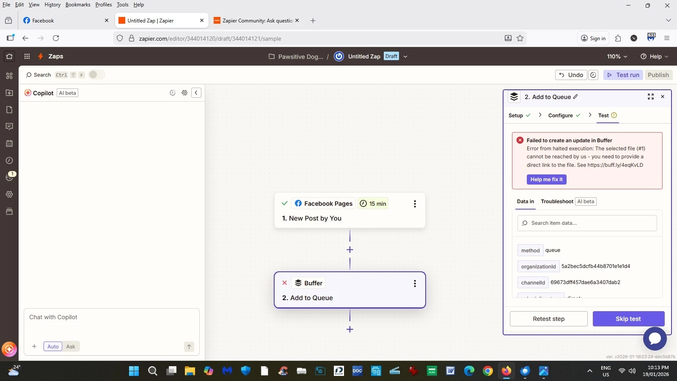Image resolution: width=677 pixels, height=381 pixels.
Task: Open status icon with badge 1
Action: [x=9, y=177]
